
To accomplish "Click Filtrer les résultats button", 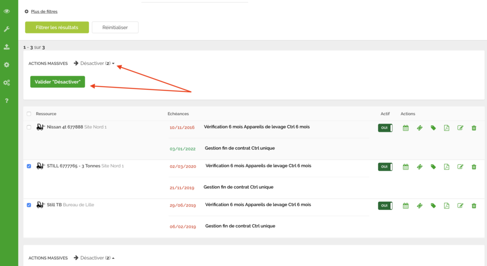I will pyautogui.click(x=57, y=28).
